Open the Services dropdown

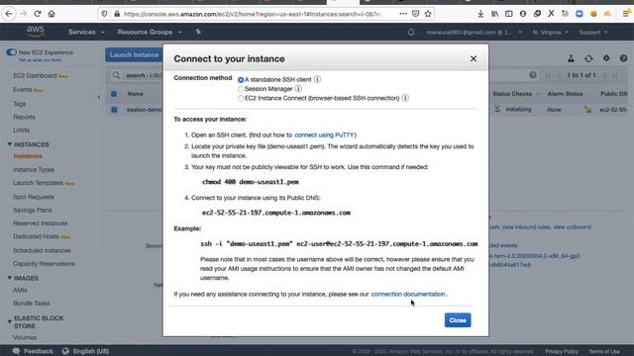coord(86,32)
